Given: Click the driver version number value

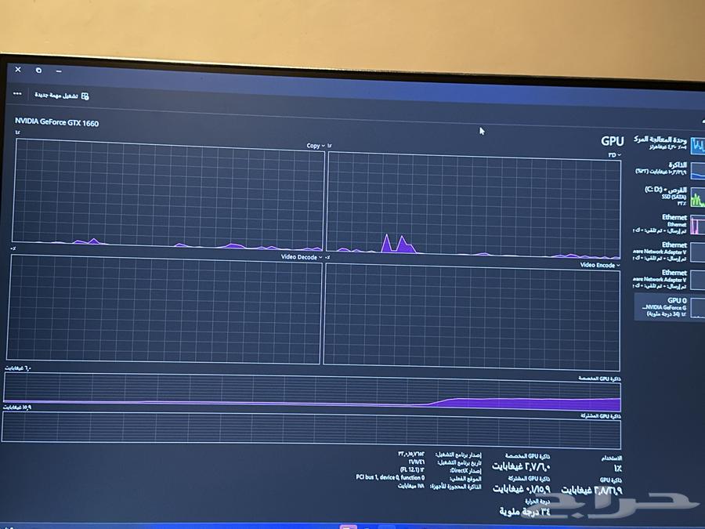Looking at the screenshot, I should (x=411, y=455).
